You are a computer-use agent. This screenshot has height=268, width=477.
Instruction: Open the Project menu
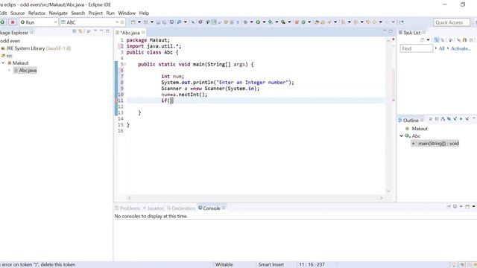(95, 13)
